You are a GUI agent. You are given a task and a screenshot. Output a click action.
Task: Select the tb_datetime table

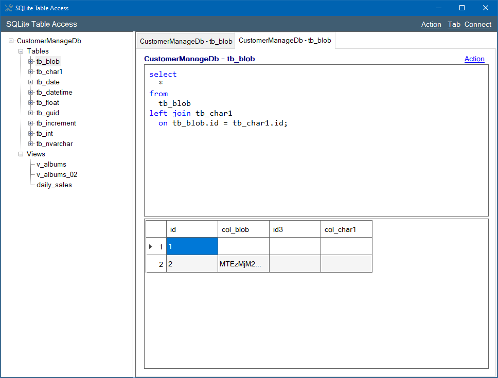[x=55, y=93]
